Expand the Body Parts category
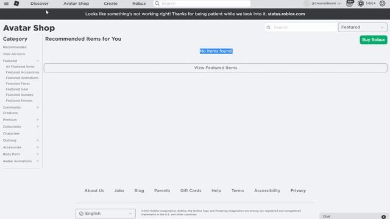The width and height of the screenshot is (390, 219). coord(38,154)
